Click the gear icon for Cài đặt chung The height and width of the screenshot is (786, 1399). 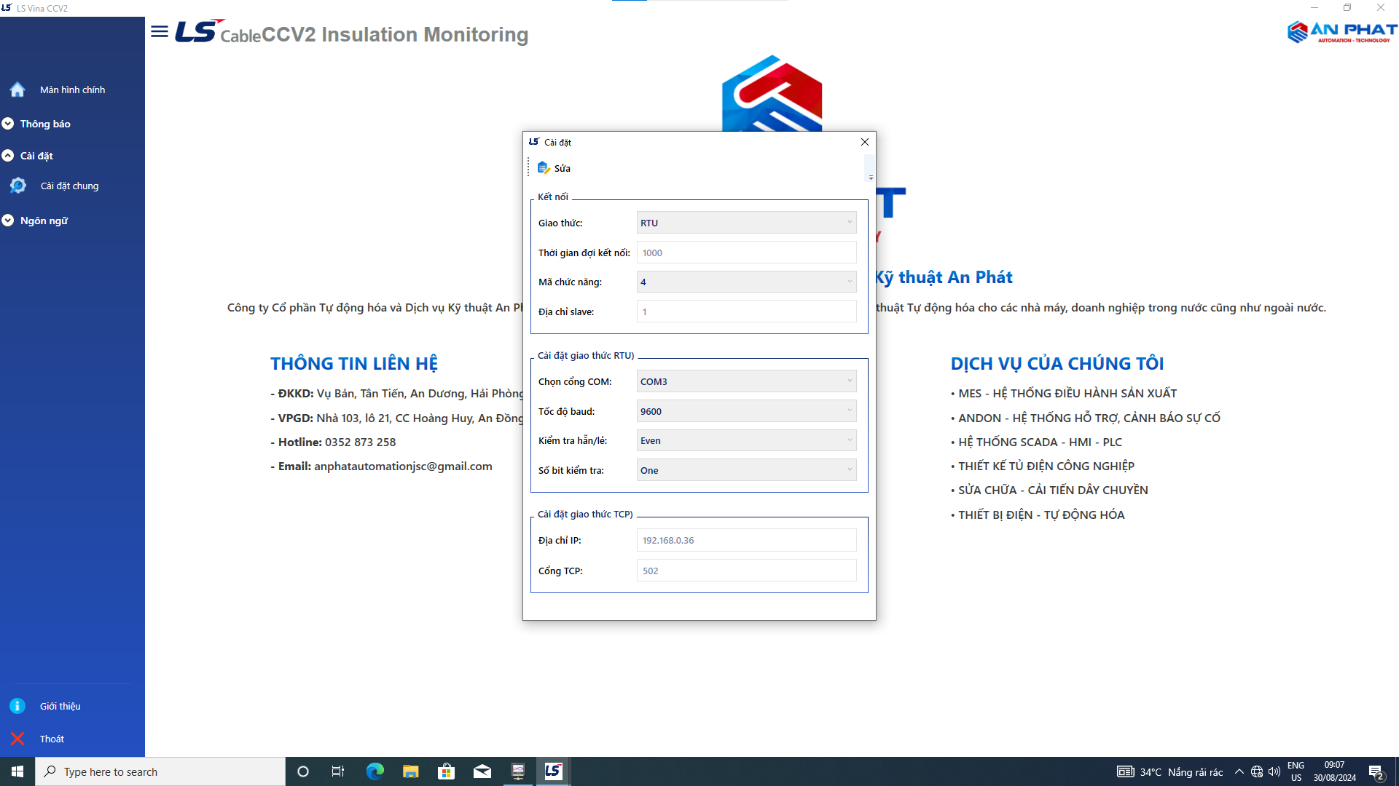click(x=18, y=186)
